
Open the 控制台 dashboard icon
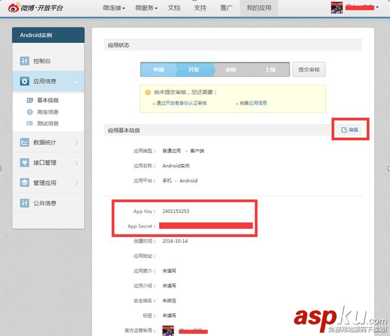[24, 61]
